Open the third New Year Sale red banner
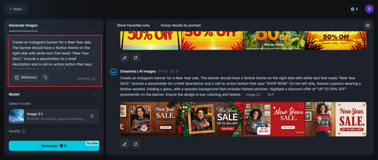The height and width of the screenshot is (160, 378). (274, 119)
